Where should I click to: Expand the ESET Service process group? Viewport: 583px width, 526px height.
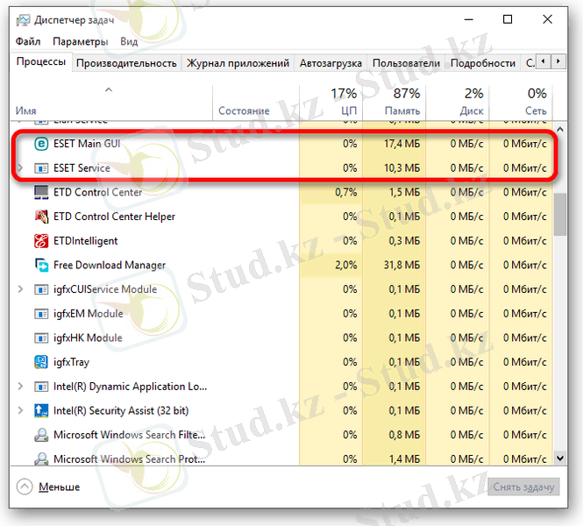[x=21, y=168]
